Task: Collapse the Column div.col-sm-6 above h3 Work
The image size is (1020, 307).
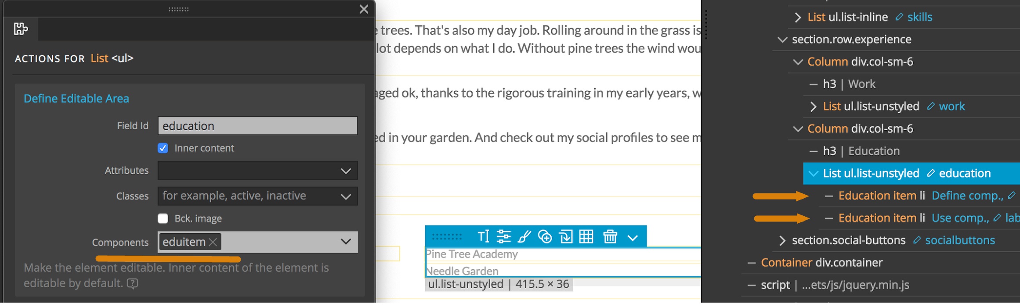Action: 798,62
